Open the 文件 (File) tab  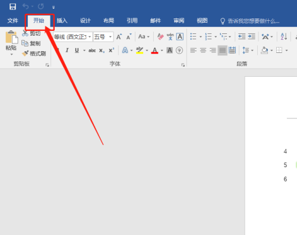[x=12, y=20]
